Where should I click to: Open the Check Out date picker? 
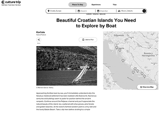tap(105, 11)
